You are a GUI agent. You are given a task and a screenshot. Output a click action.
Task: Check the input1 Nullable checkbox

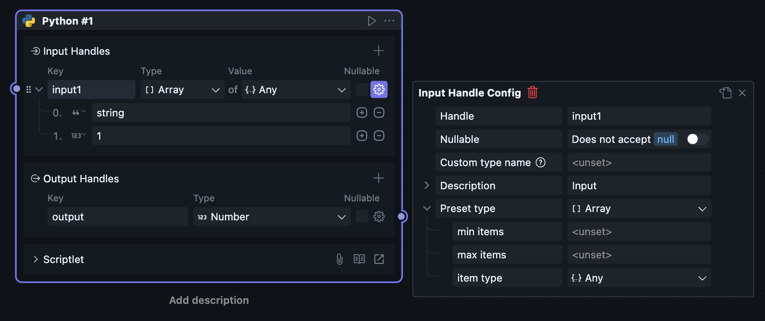point(362,90)
